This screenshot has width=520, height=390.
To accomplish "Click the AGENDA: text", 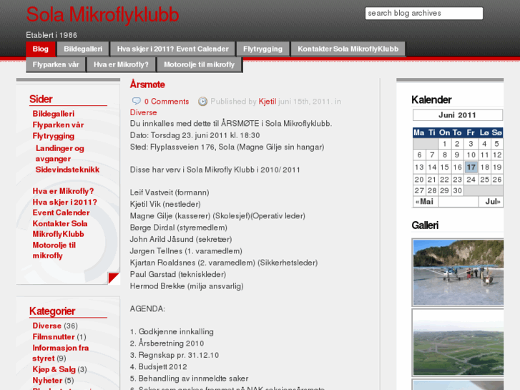I will point(147,309).
